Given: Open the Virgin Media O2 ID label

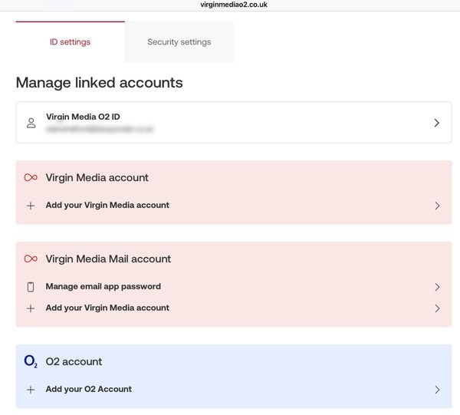Looking at the screenshot, I should click(x=83, y=117).
